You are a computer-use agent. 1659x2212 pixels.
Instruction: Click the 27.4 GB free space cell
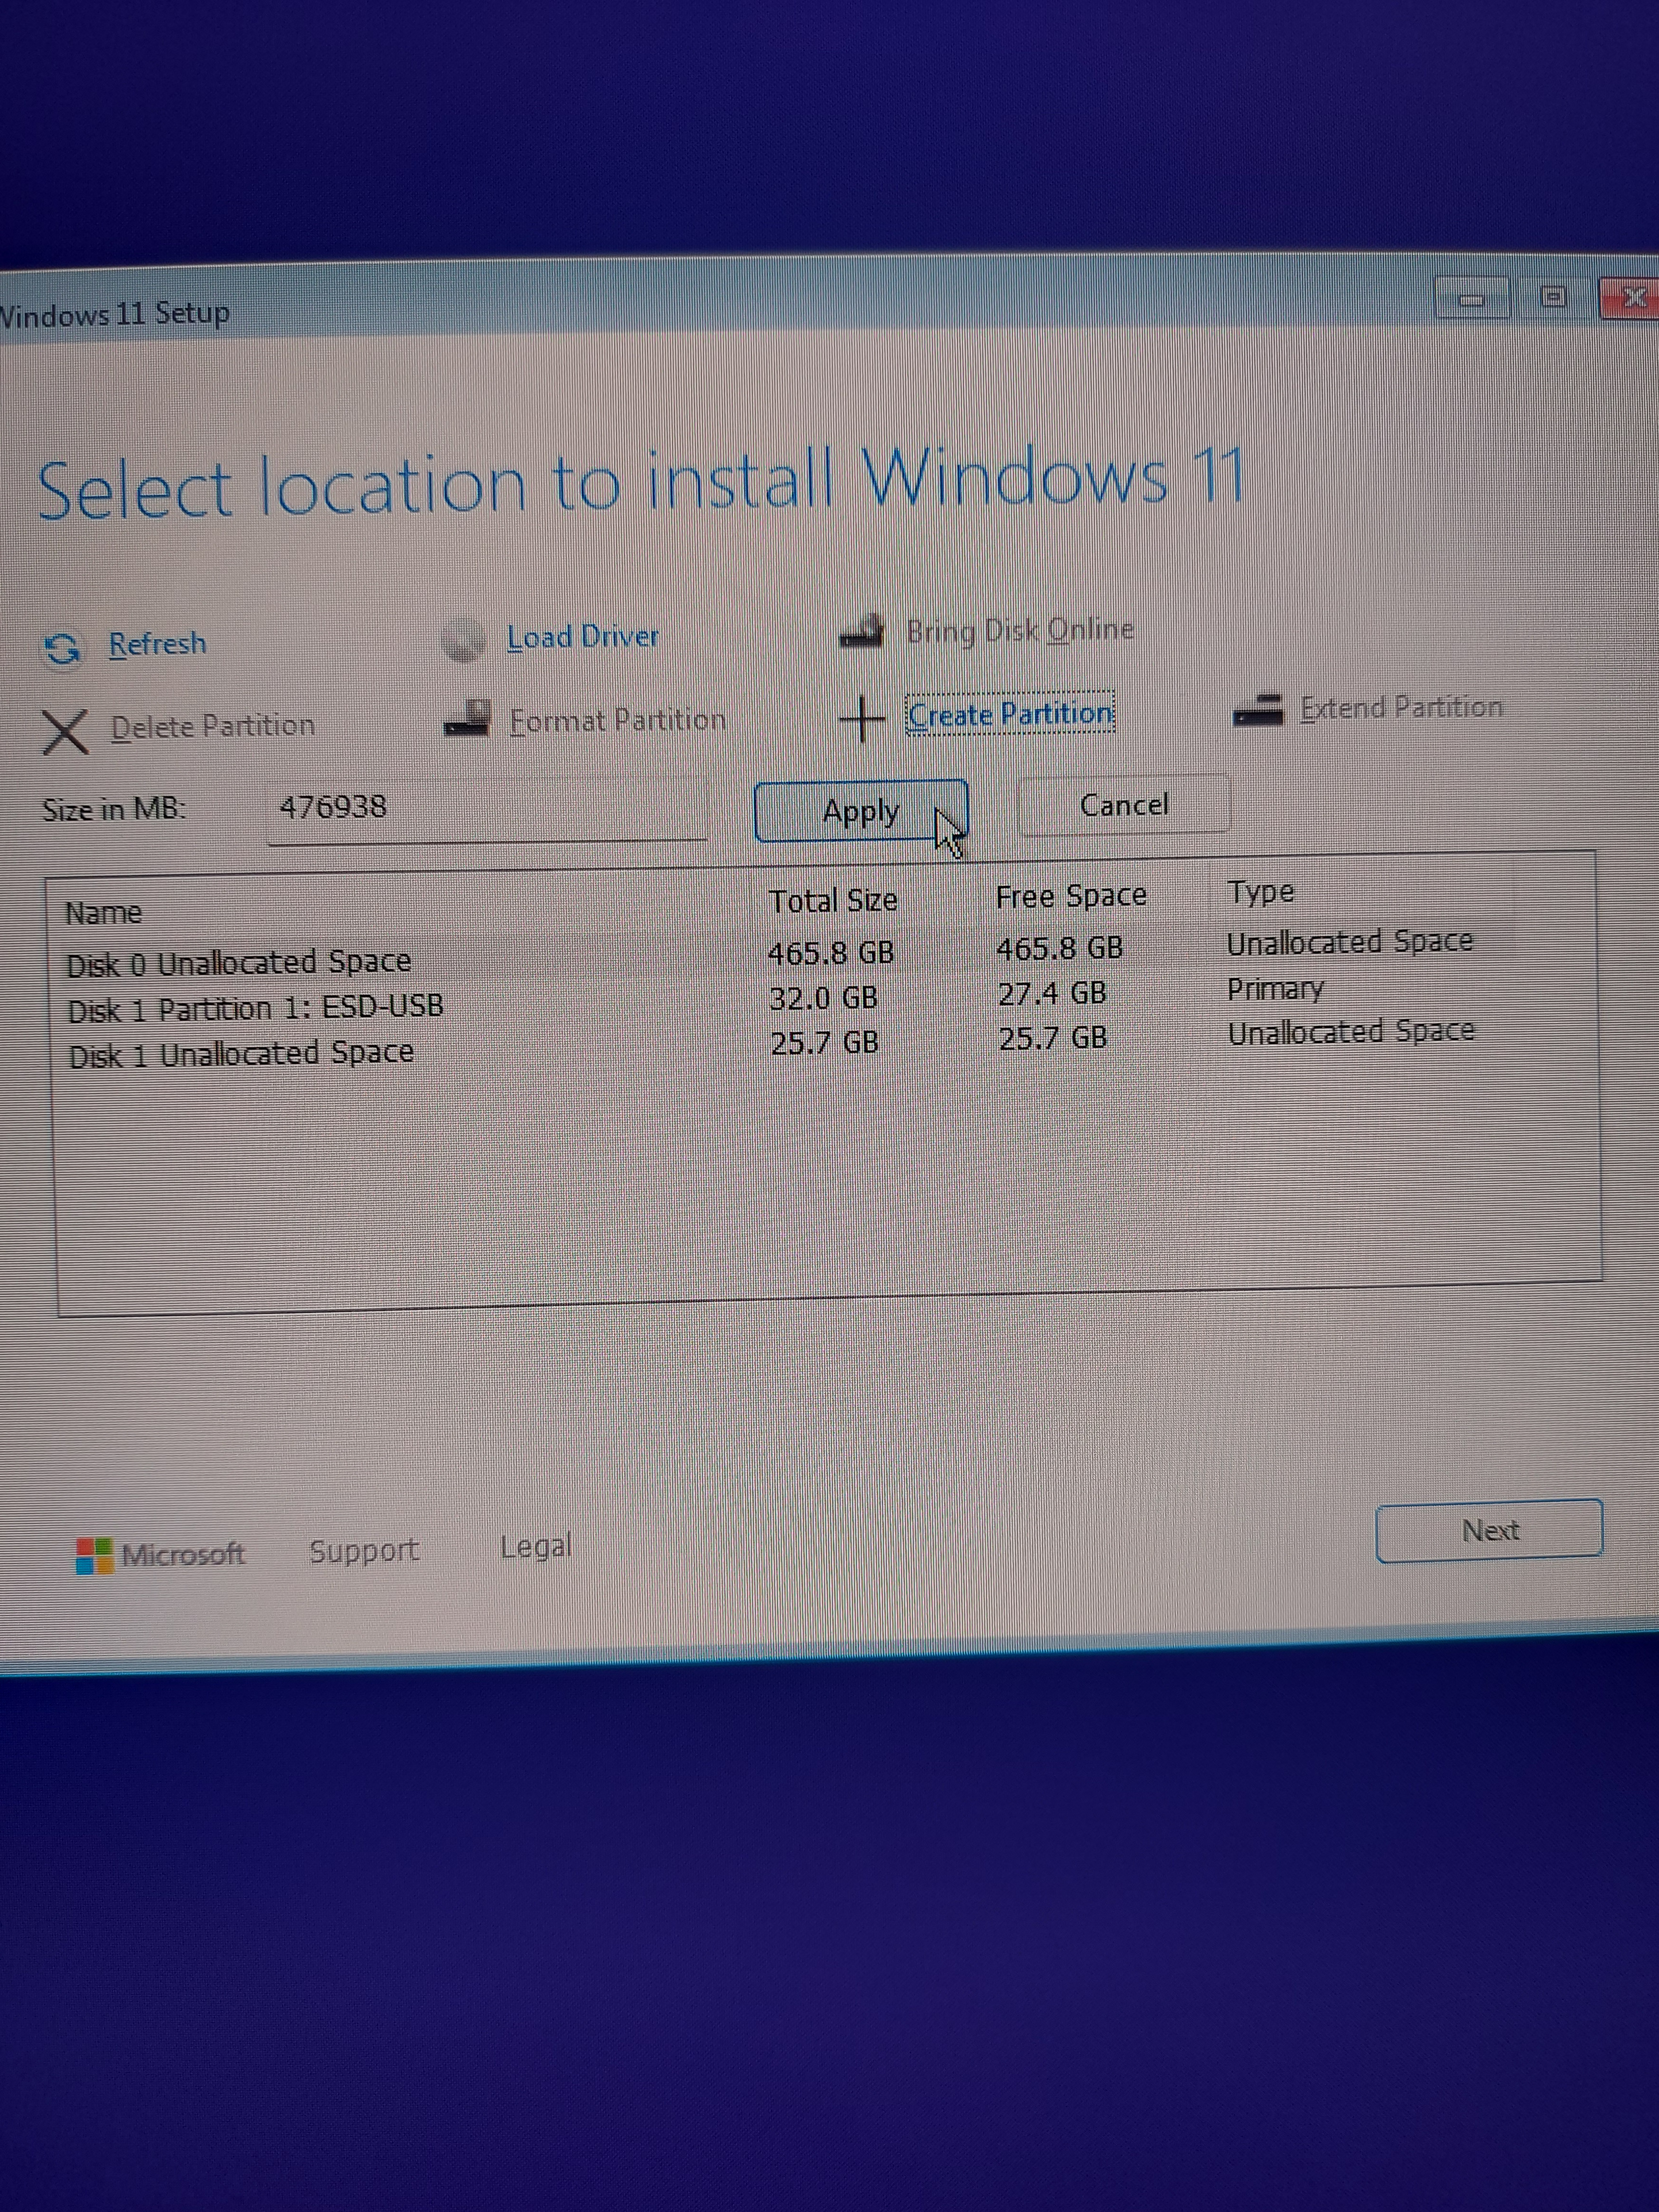pyautogui.click(x=1052, y=993)
